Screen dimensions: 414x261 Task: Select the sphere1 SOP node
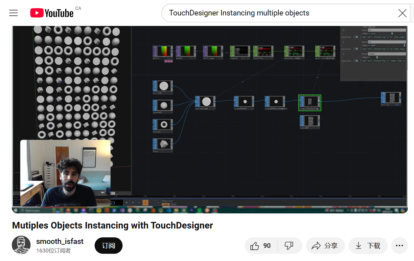pos(163,106)
